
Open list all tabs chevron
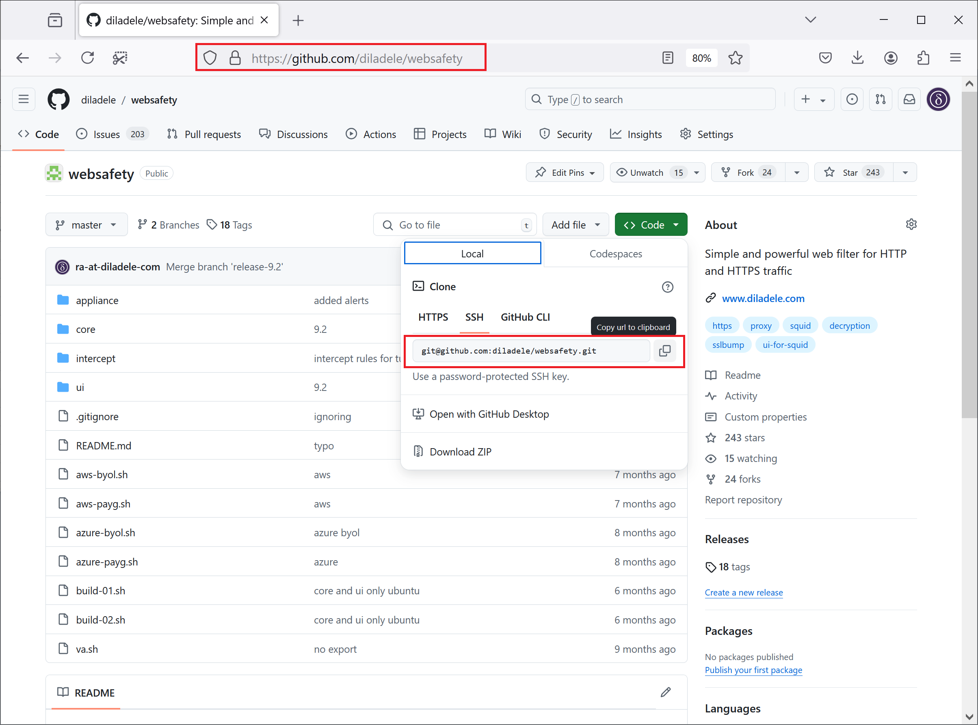810,20
